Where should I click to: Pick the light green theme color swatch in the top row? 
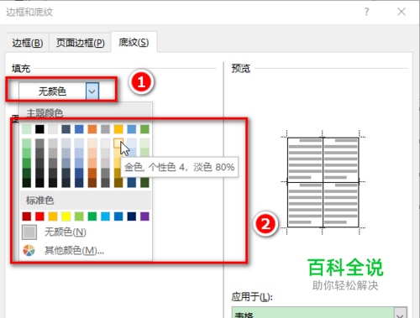pyautogui.click(x=27, y=129)
